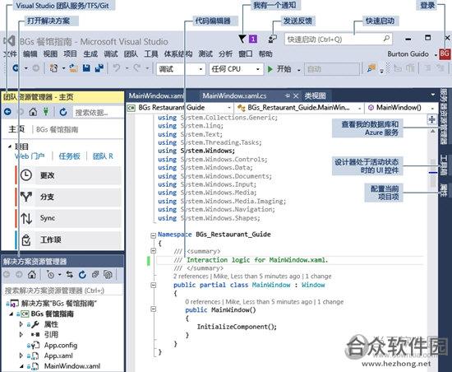Screen dimensions: 452x372
Task: Expand the 引用 node in Solution Explorer
Action: point(21,335)
